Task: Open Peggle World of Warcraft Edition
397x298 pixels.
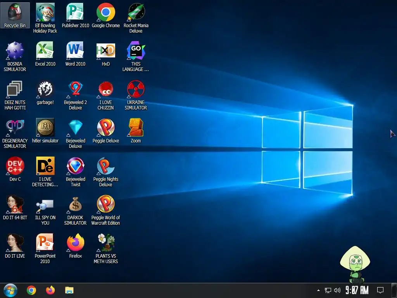Action: click(106, 210)
